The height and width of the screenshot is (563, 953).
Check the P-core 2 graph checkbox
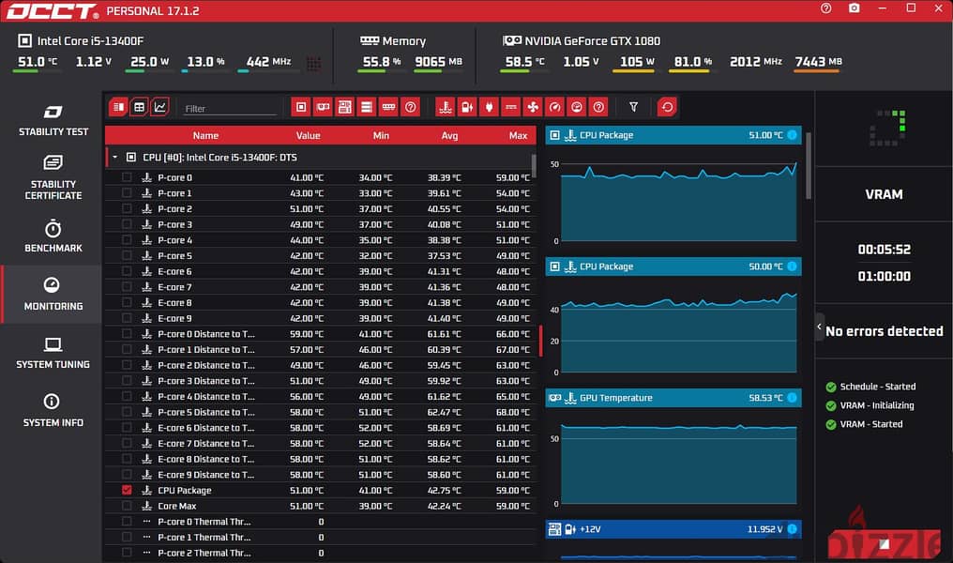pyautogui.click(x=127, y=208)
